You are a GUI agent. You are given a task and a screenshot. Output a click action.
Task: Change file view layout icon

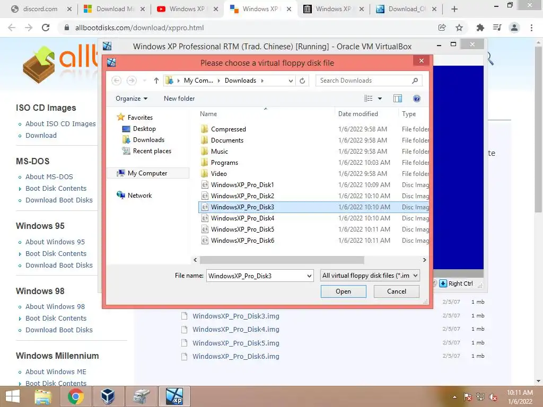tap(368, 99)
